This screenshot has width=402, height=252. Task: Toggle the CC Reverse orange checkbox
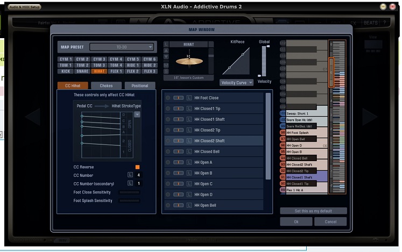137,167
